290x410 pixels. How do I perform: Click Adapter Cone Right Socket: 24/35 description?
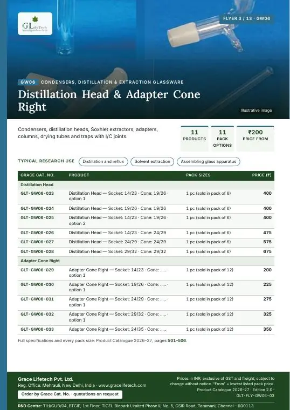point(118,329)
